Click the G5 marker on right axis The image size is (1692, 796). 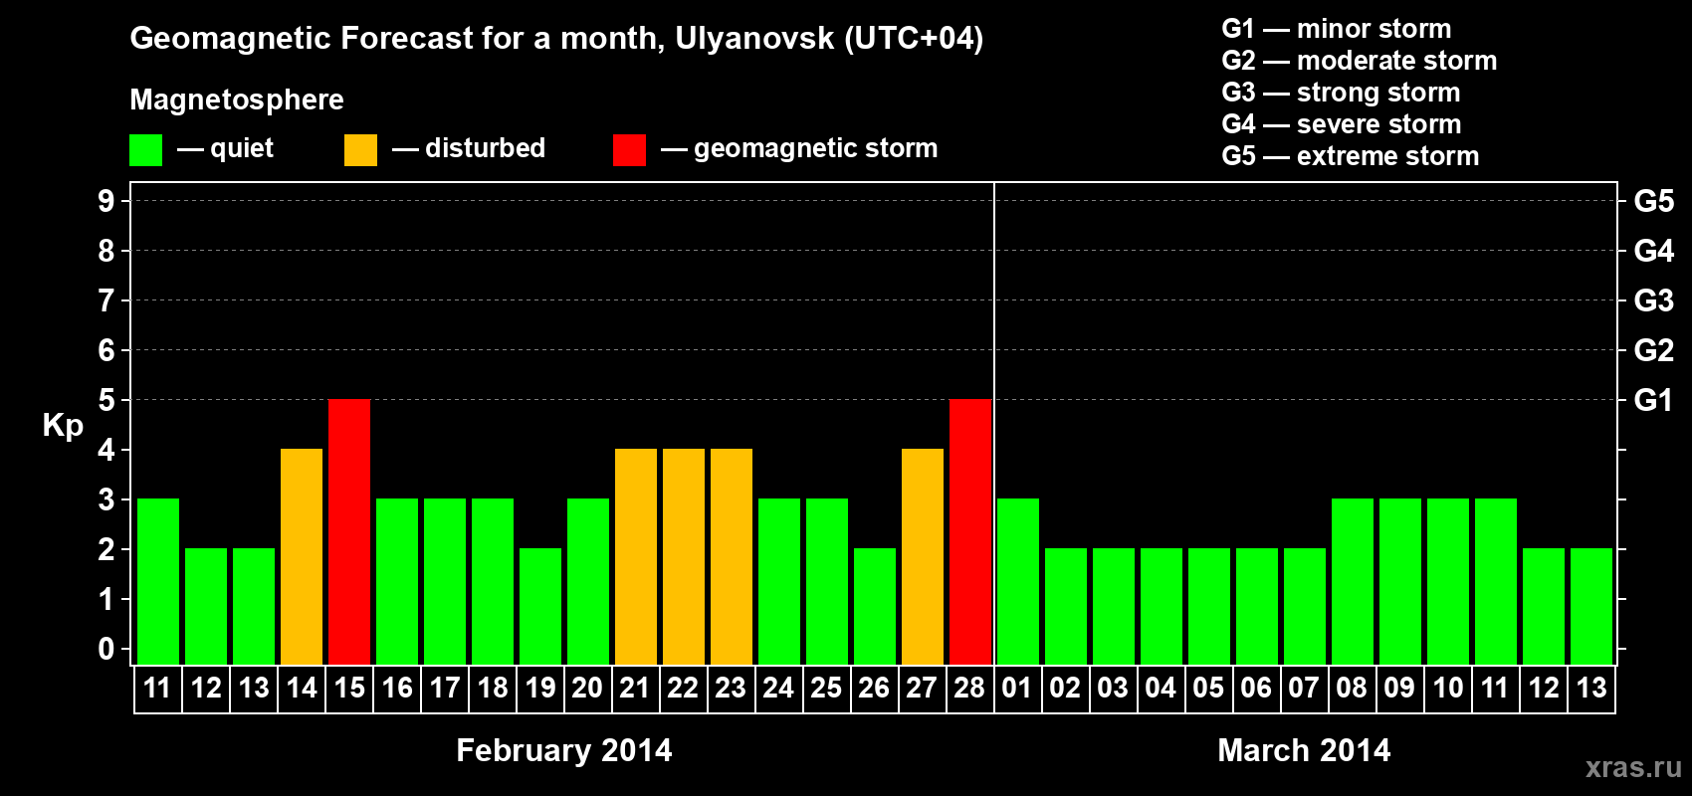[x=1654, y=201]
